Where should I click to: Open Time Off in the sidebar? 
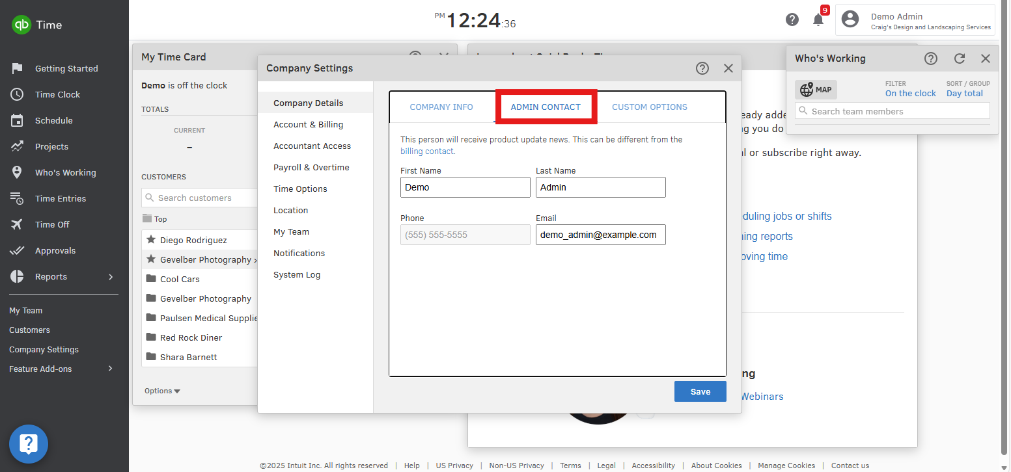coord(52,224)
